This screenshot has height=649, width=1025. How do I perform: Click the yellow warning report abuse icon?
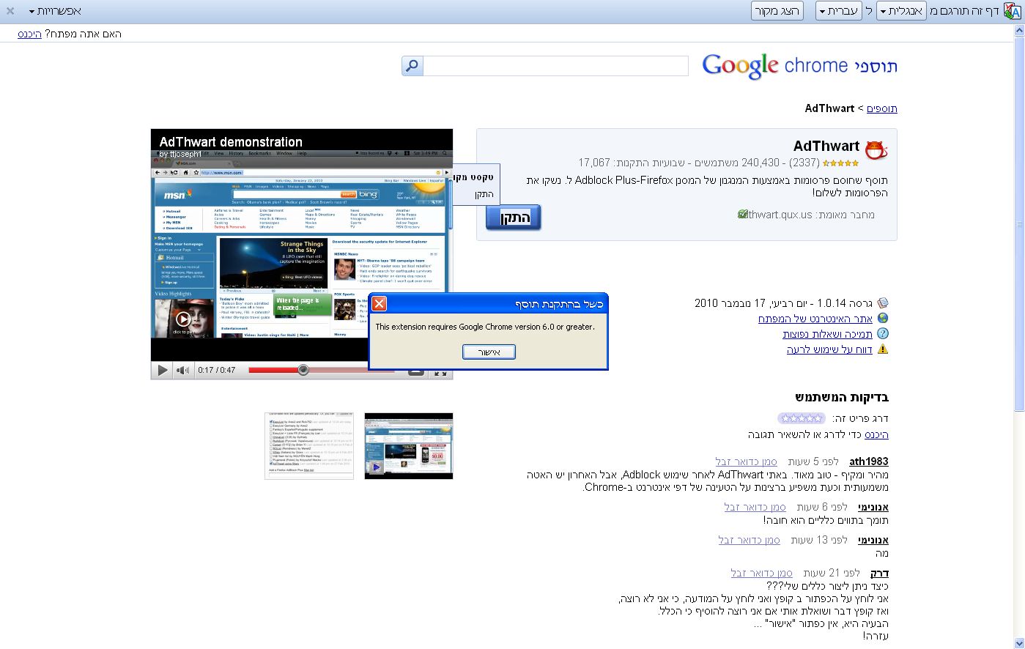882,349
